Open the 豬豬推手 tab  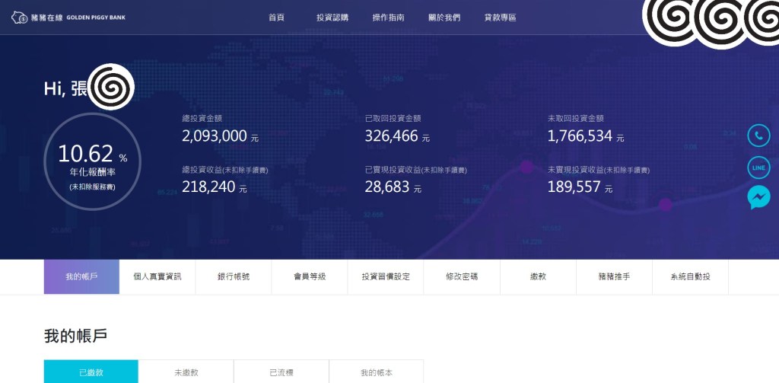click(614, 276)
